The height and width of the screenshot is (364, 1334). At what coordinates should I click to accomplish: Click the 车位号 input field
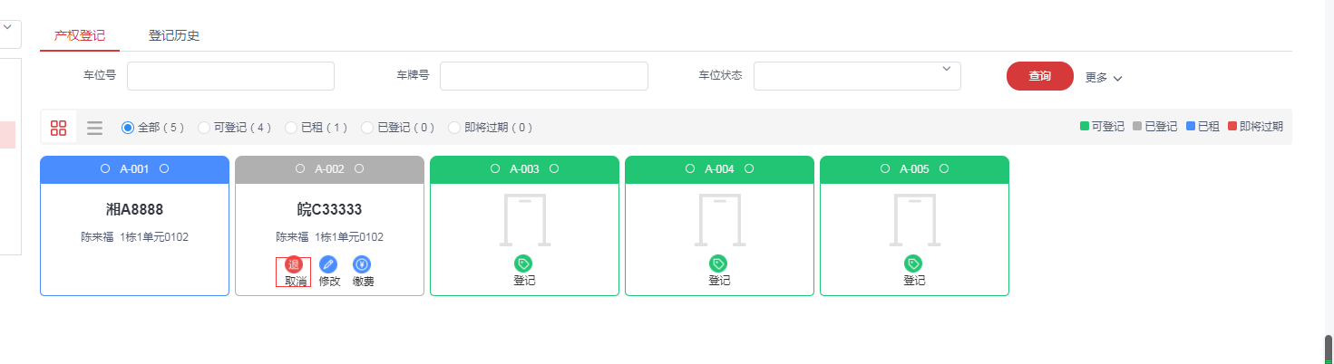pos(230,76)
